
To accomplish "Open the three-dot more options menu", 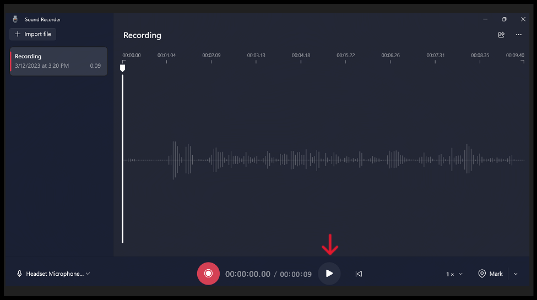I will point(518,35).
